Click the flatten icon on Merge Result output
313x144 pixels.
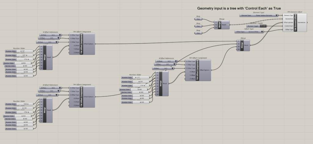227,25
